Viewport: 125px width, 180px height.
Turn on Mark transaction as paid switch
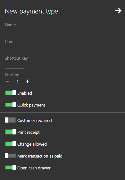point(10,156)
